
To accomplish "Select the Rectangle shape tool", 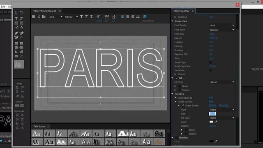I will tap(16, 43).
